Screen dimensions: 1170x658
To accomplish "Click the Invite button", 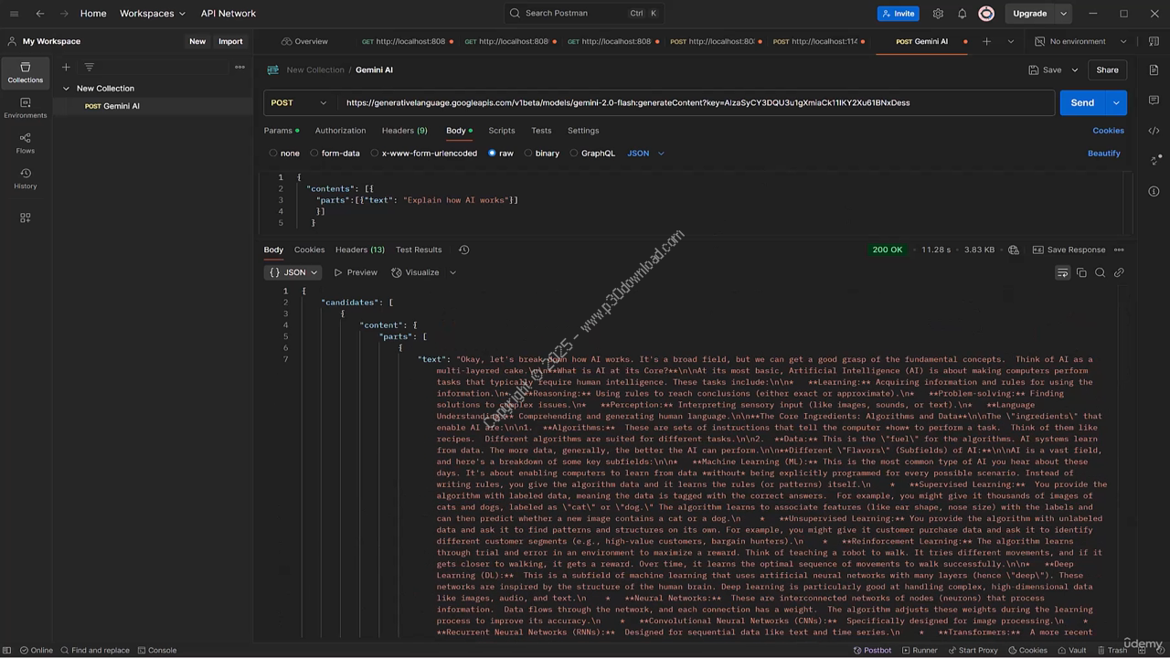I will pyautogui.click(x=898, y=14).
